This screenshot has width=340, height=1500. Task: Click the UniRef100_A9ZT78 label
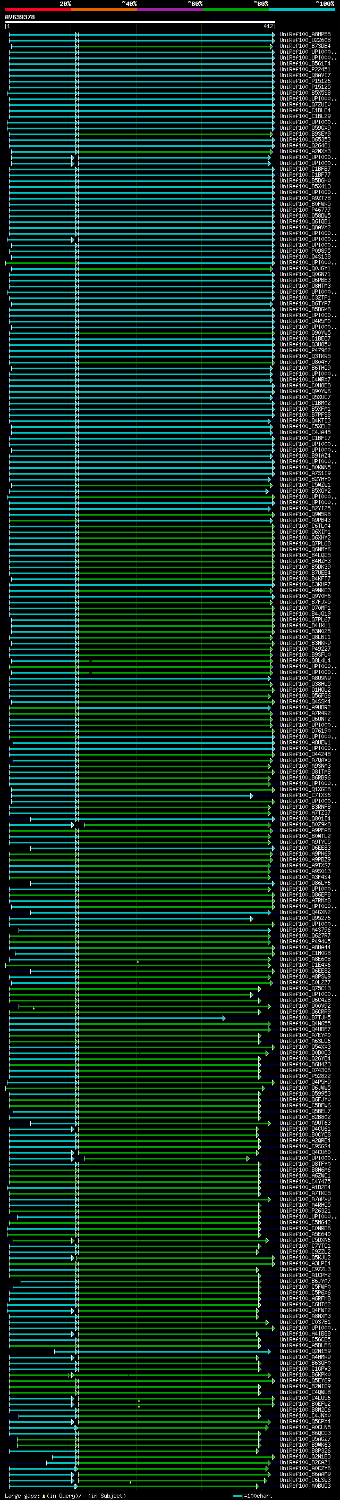305,198
